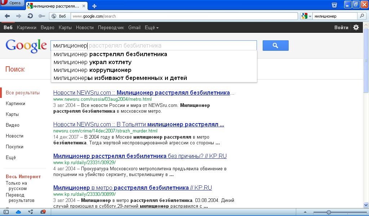This screenshot has width=369, height=216.
Task: Go back with the browser back arrow
Action: (x=7, y=16)
